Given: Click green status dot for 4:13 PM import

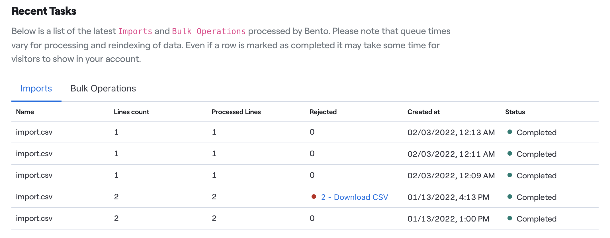Looking at the screenshot, I should coord(510,197).
